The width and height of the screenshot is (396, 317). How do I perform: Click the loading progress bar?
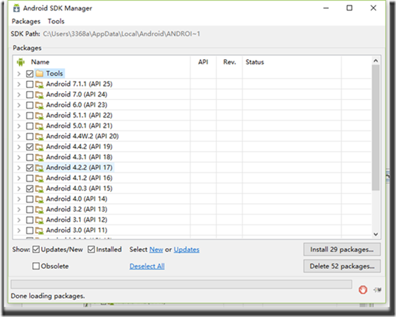[181, 284]
